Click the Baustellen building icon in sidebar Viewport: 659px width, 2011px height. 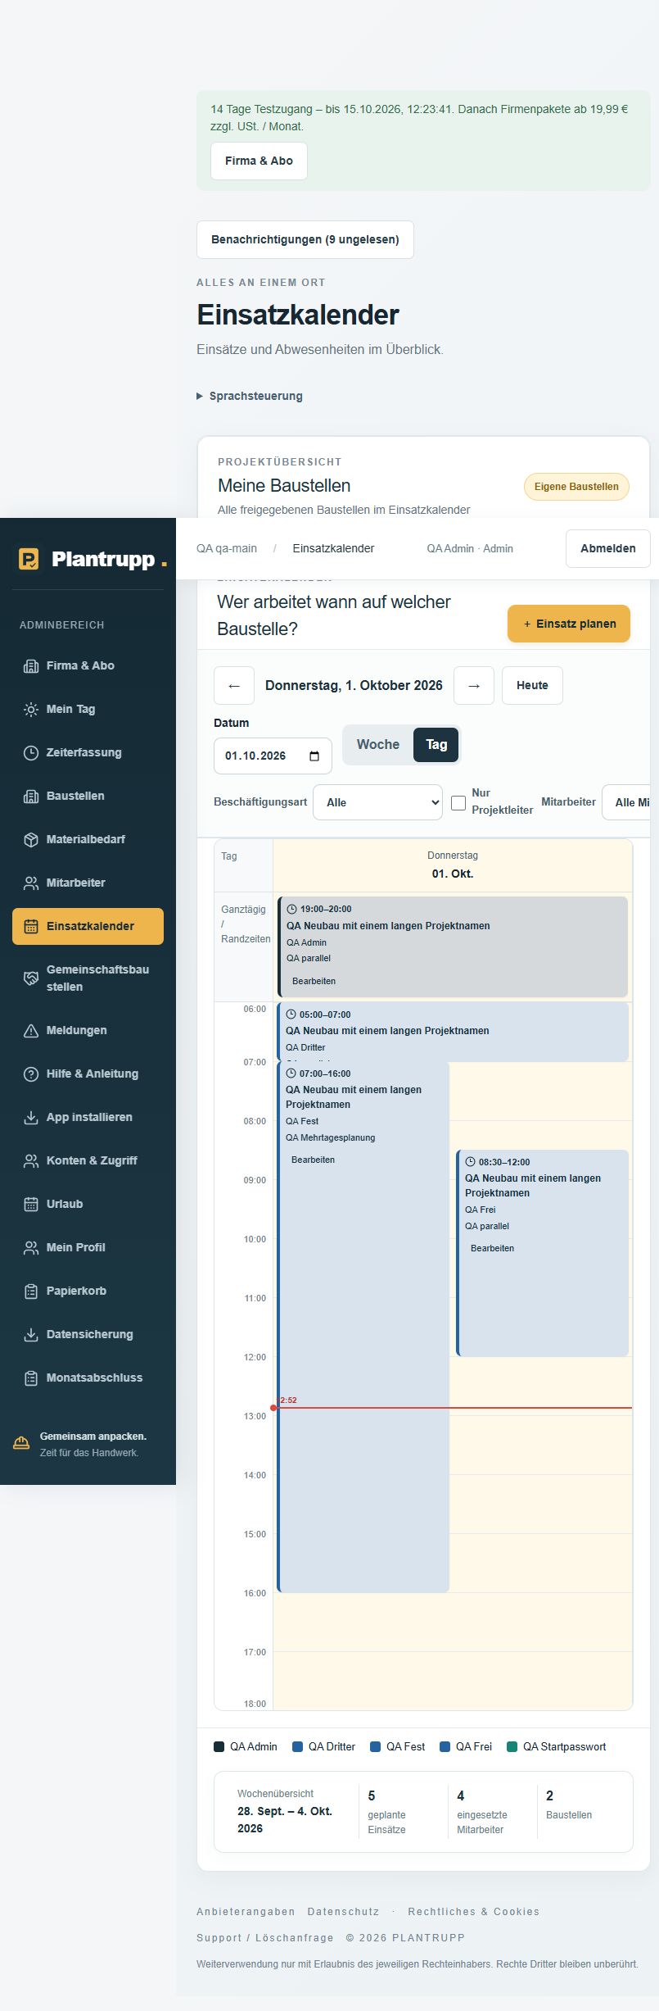click(x=31, y=797)
